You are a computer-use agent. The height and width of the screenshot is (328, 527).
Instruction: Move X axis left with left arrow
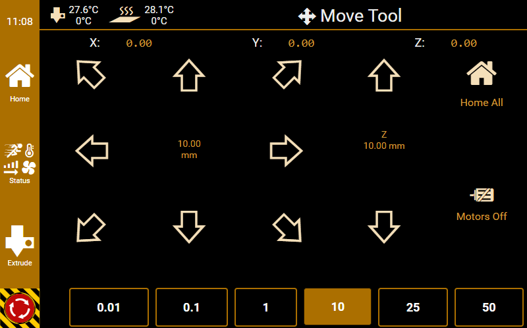click(92, 151)
